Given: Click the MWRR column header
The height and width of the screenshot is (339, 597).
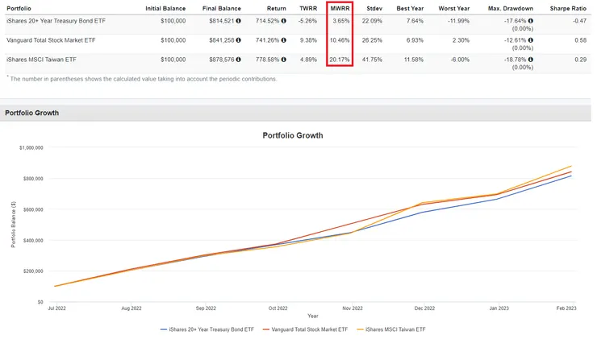Looking at the screenshot, I should (339, 7).
